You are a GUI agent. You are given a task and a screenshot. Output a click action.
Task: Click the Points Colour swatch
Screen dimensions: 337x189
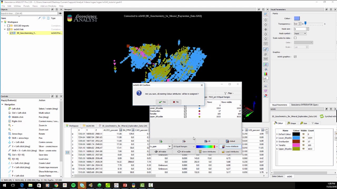297,18
